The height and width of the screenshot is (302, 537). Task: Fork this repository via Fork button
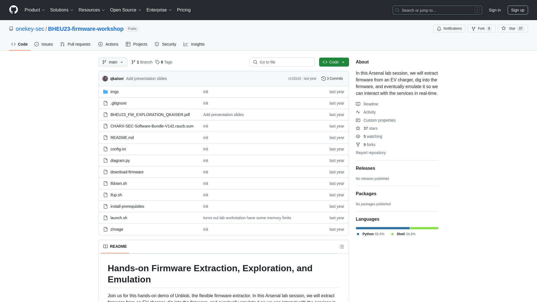coord(481,29)
